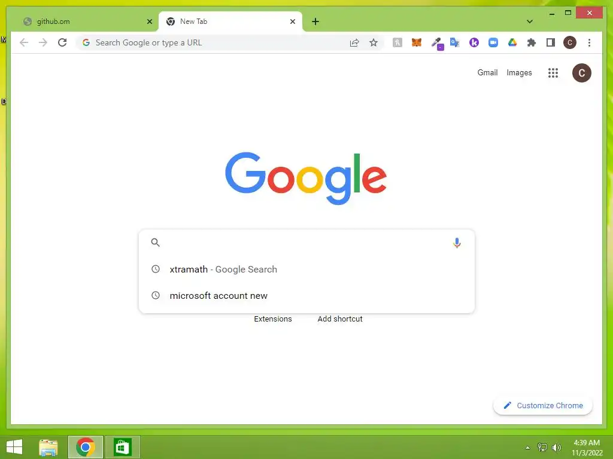Image resolution: width=613 pixels, height=459 pixels.
Task: Share this page icon in address bar
Action: [354, 42]
